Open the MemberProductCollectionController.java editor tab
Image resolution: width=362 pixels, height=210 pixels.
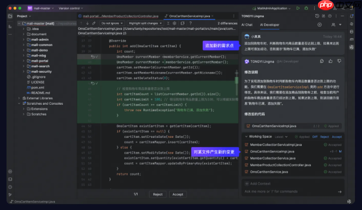pos(118,16)
